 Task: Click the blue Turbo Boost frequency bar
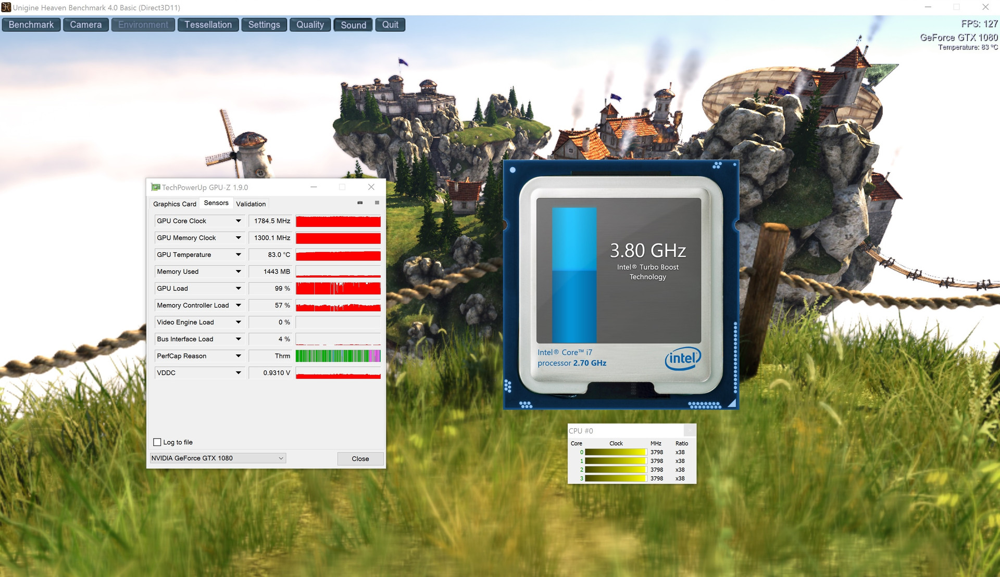click(x=574, y=276)
